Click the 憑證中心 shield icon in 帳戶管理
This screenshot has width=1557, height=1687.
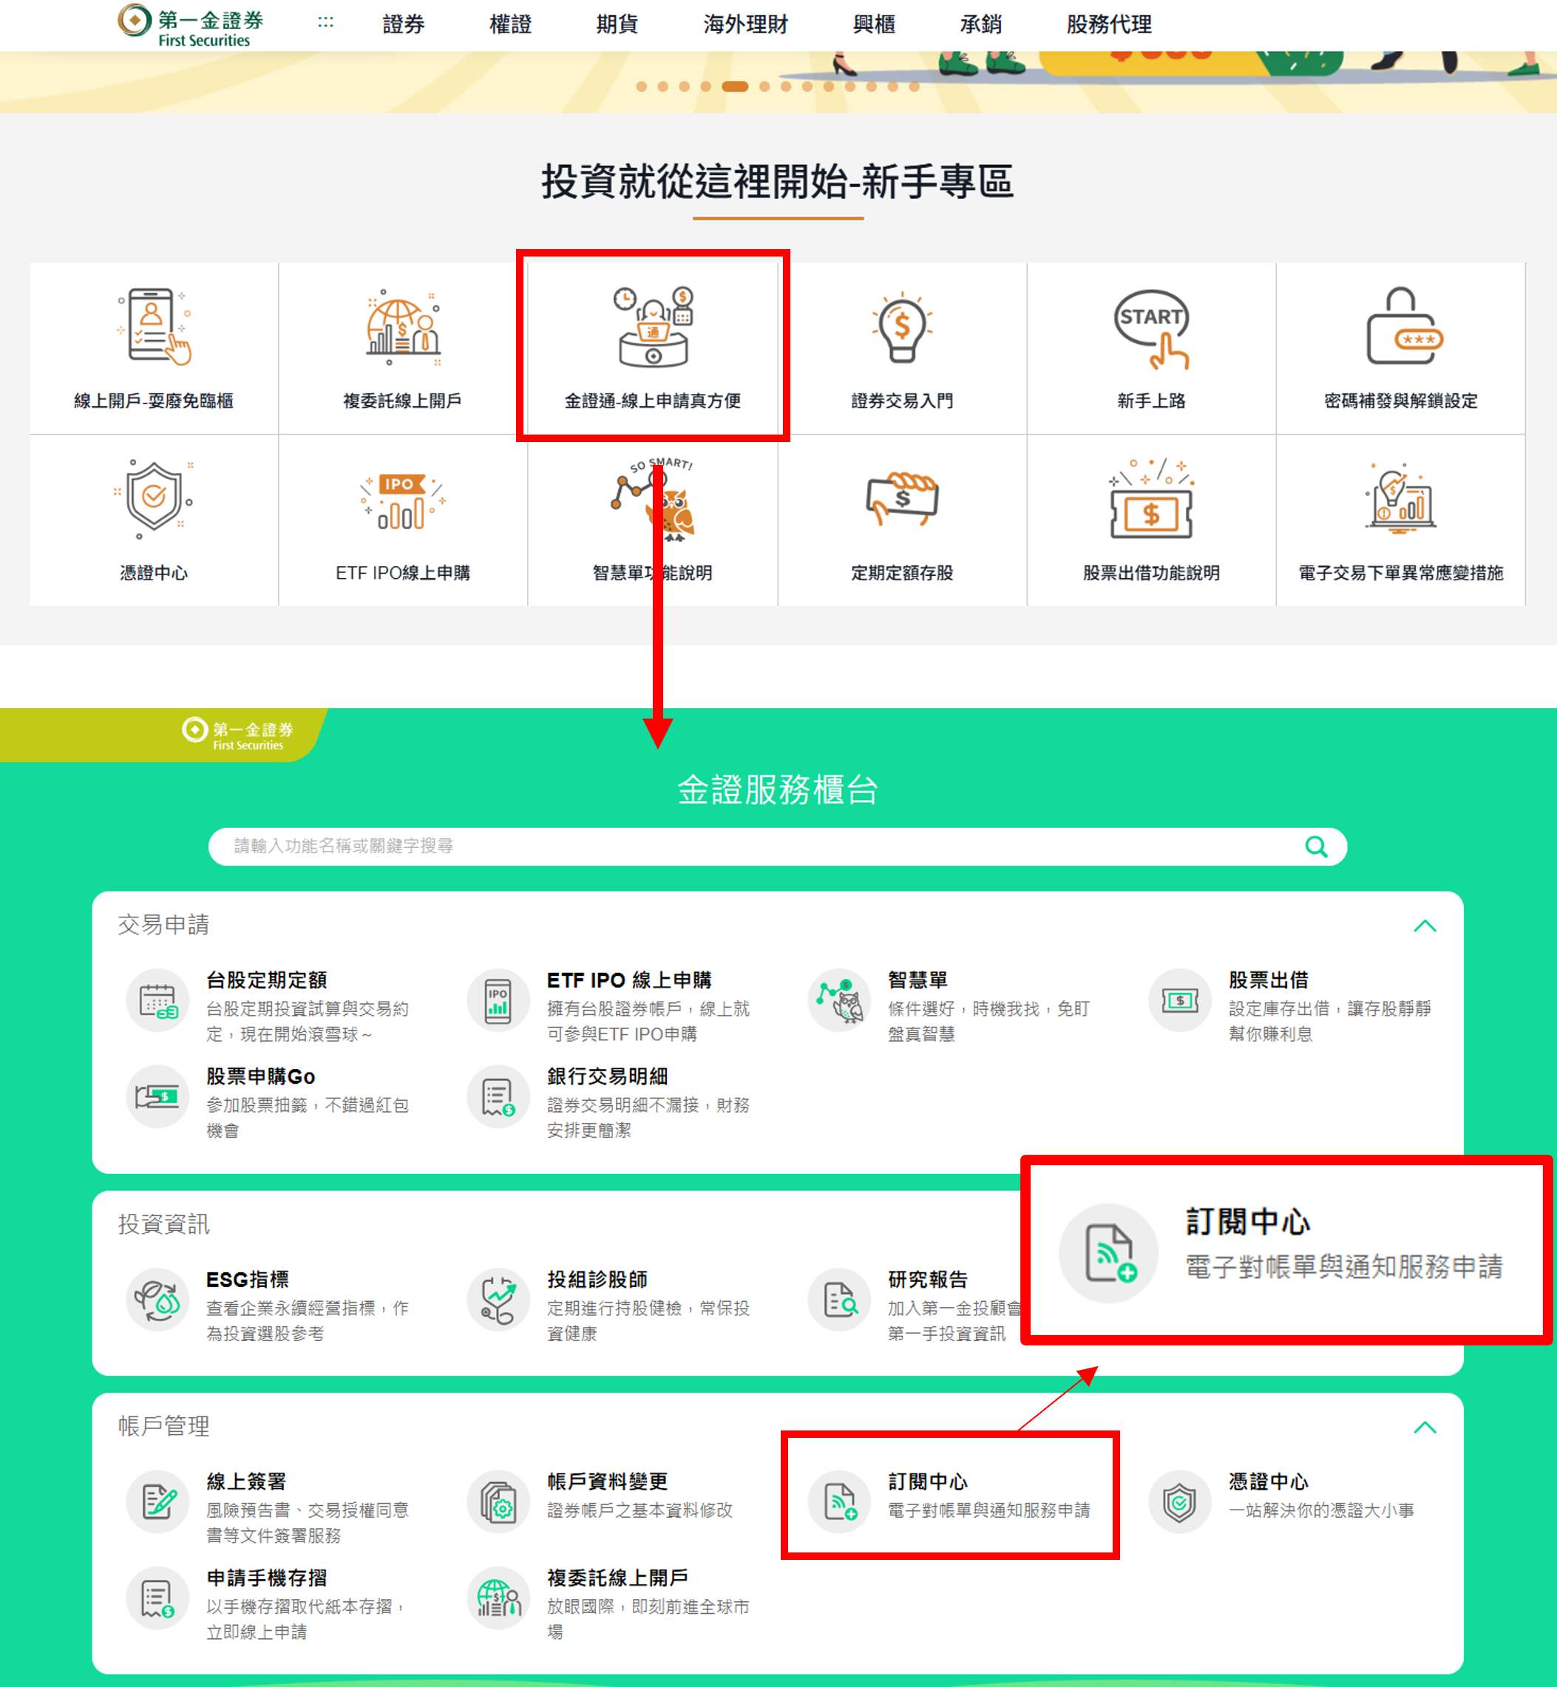[x=1179, y=1501]
